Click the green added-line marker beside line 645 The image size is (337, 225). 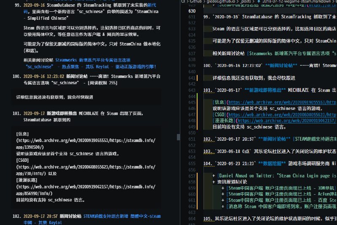pos(197,102)
